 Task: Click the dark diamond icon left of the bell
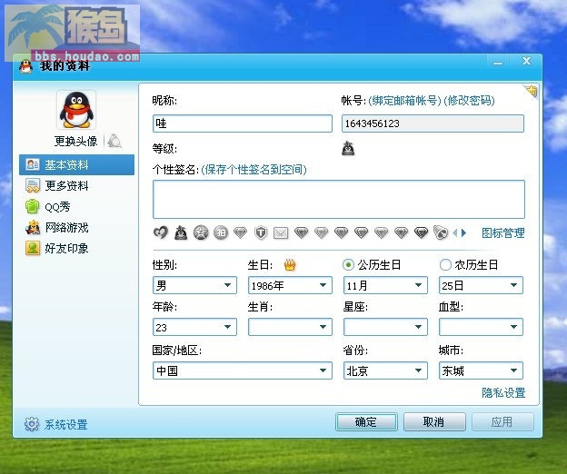(421, 232)
